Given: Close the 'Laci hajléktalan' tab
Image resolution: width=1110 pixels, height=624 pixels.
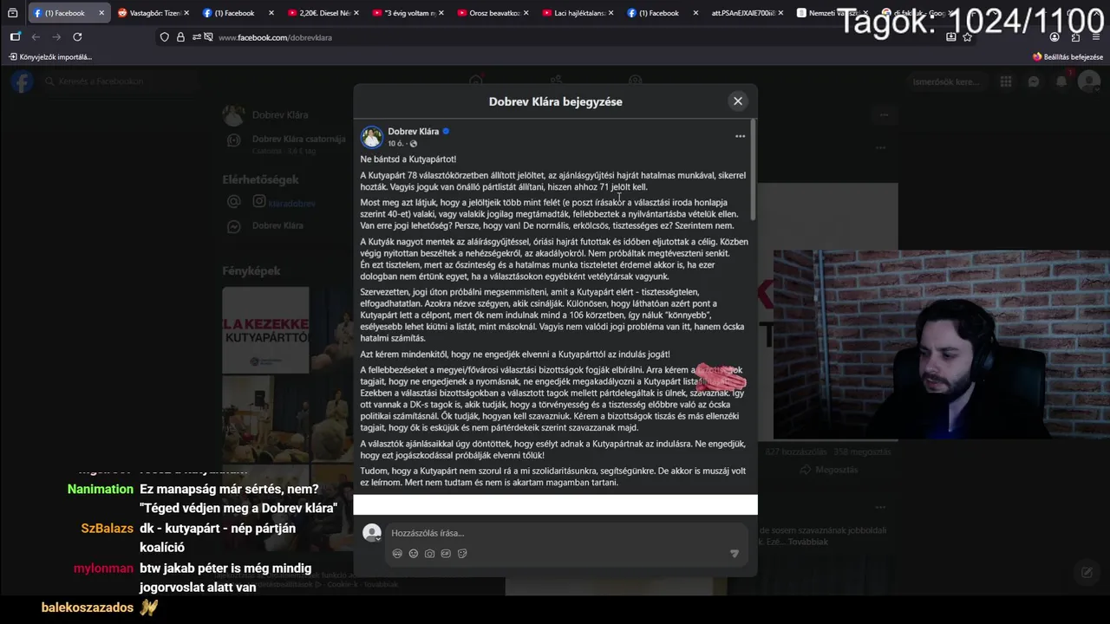Looking at the screenshot, I should pyautogui.click(x=611, y=13).
